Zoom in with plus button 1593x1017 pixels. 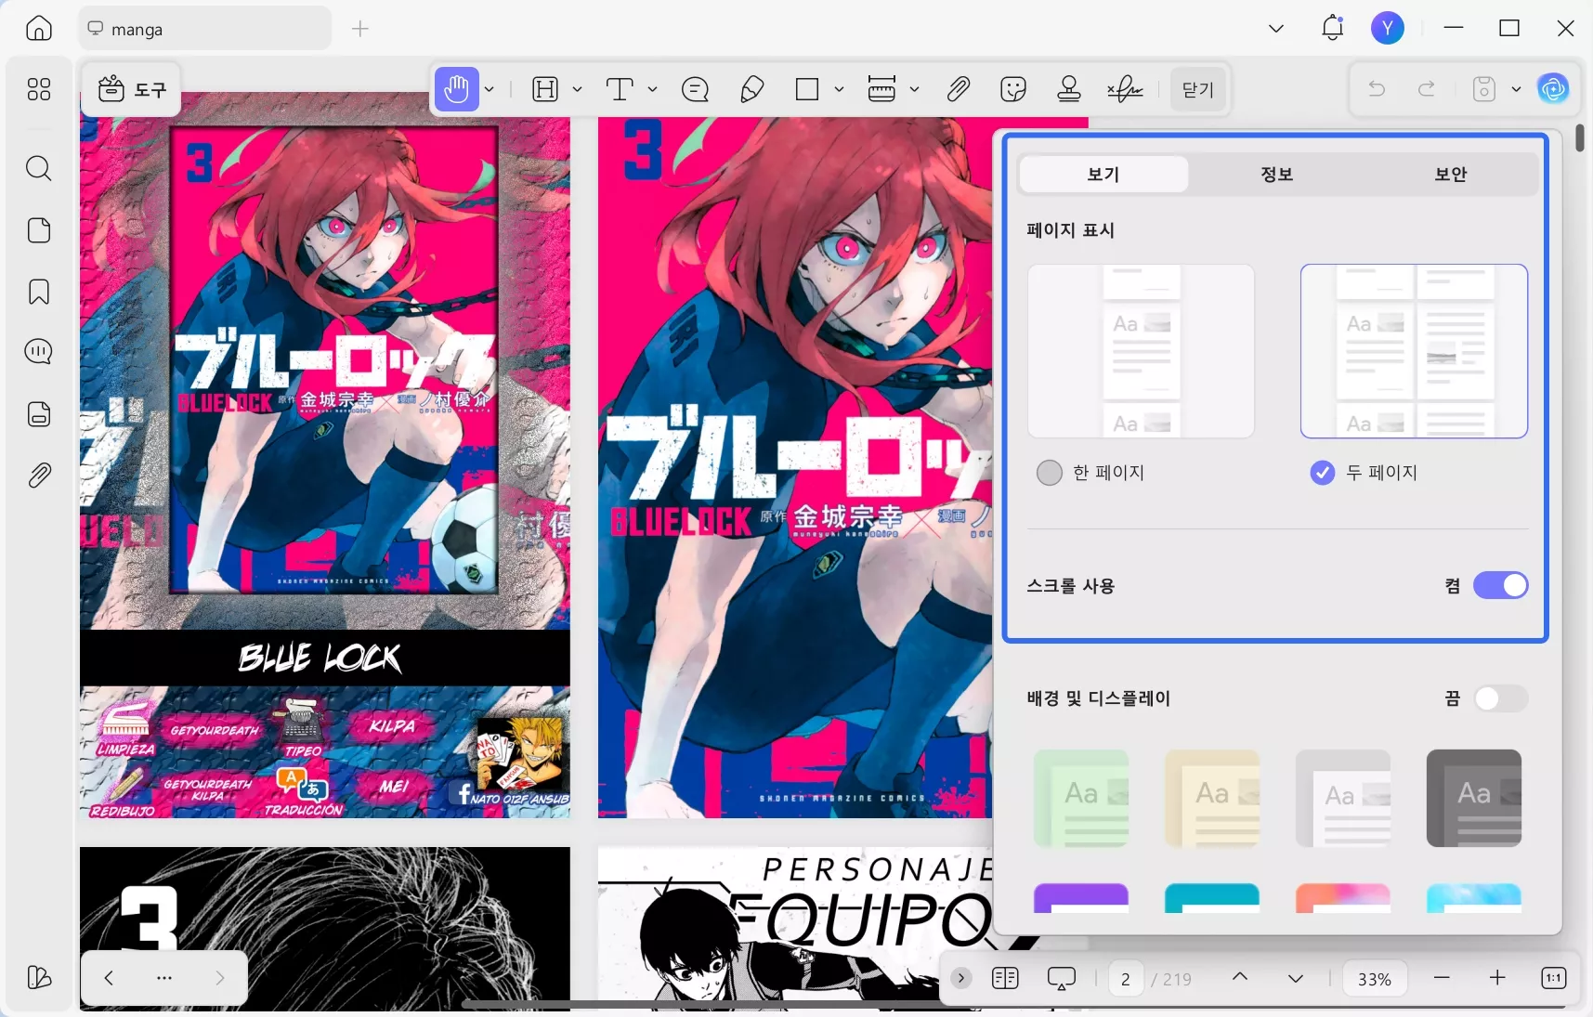click(x=1497, y=977)
